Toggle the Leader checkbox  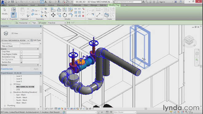(40, 23)
